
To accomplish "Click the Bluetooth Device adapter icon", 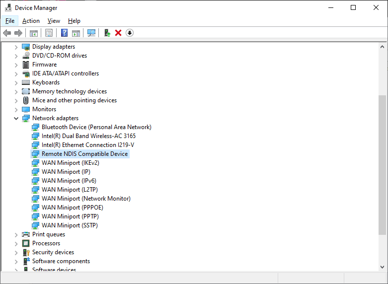I will tap(35, 127).
